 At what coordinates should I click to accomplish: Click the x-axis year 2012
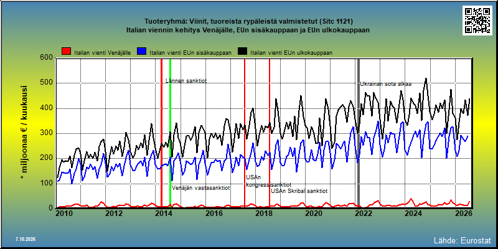coord(114,213)
